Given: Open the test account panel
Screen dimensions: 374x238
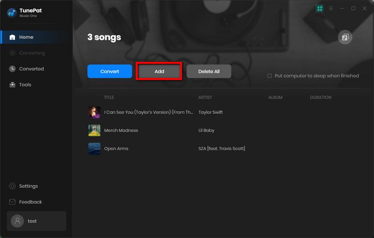Looking at the screenshot, I should pos(36,221).
